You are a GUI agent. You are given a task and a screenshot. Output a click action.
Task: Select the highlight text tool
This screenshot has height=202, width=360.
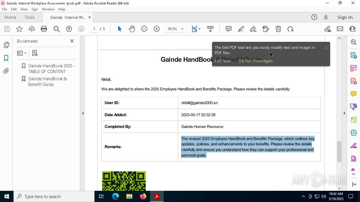pyautogui.click(x=241, y=29)
